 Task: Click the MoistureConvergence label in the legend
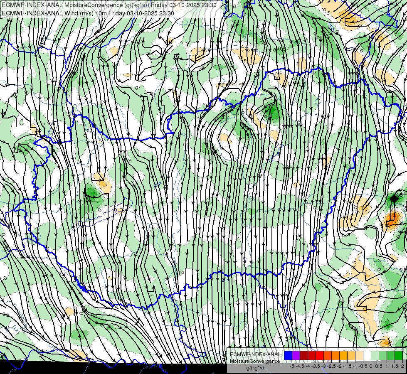click(255, 361)
